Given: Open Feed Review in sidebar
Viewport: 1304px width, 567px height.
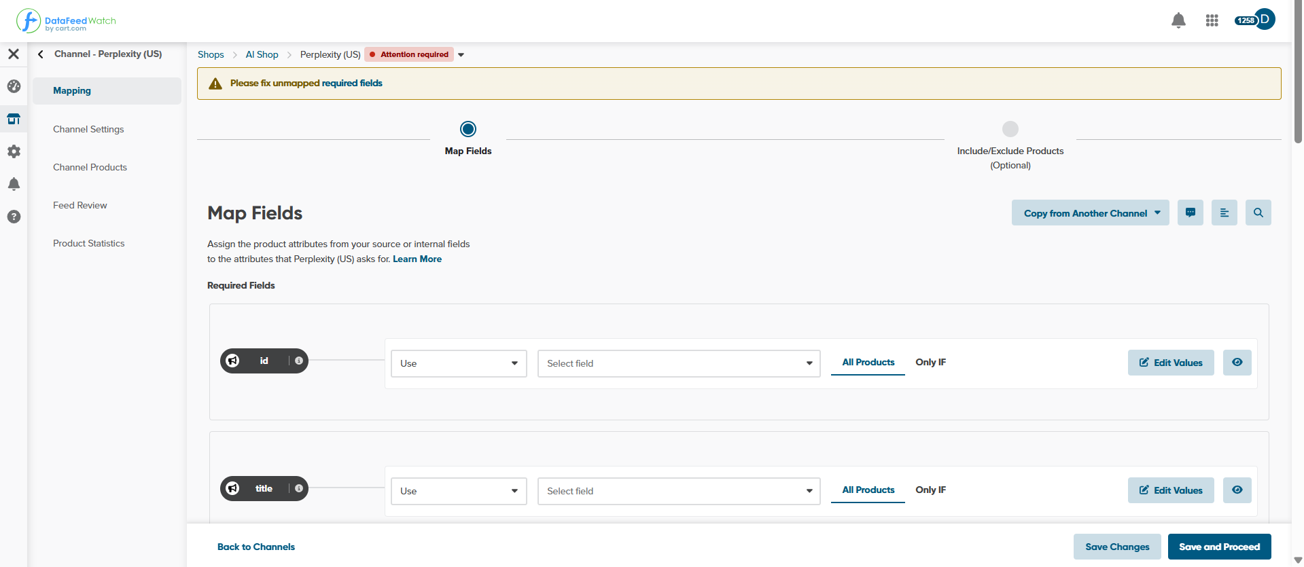Looking at the screenshot, I should click(80, 205).
